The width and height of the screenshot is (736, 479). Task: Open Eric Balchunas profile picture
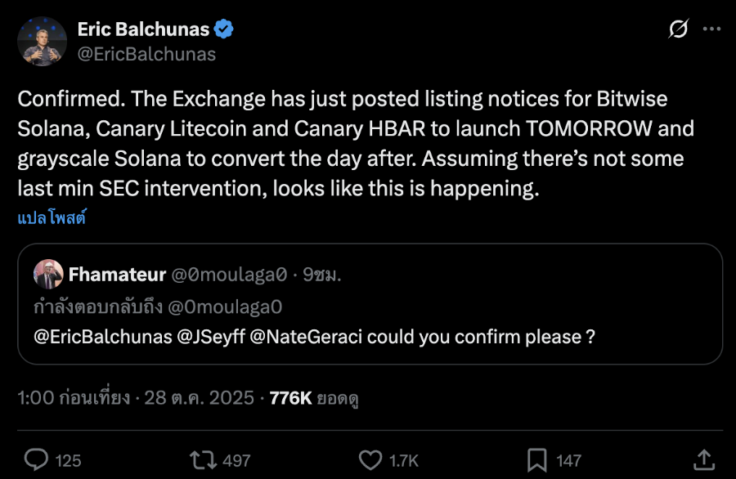(x=43, y=42)
